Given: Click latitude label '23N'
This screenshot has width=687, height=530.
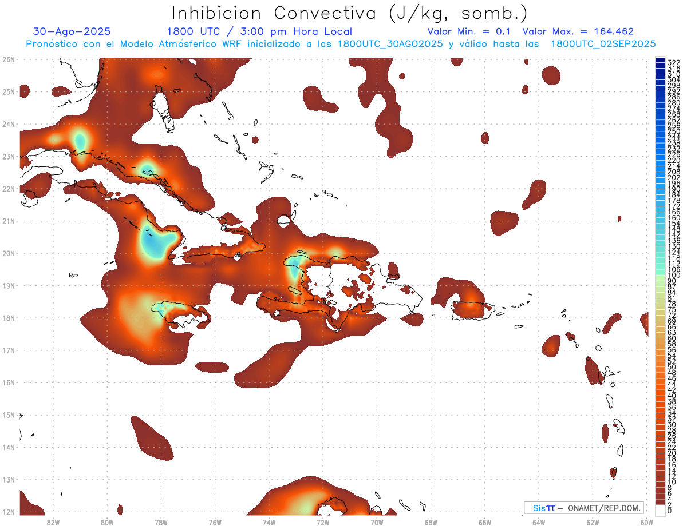Looking at the screenshot, I should pos(8,156).
